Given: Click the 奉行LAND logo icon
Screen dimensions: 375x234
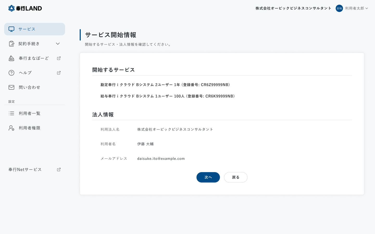Looking at the screenshot, I should 11,8.
